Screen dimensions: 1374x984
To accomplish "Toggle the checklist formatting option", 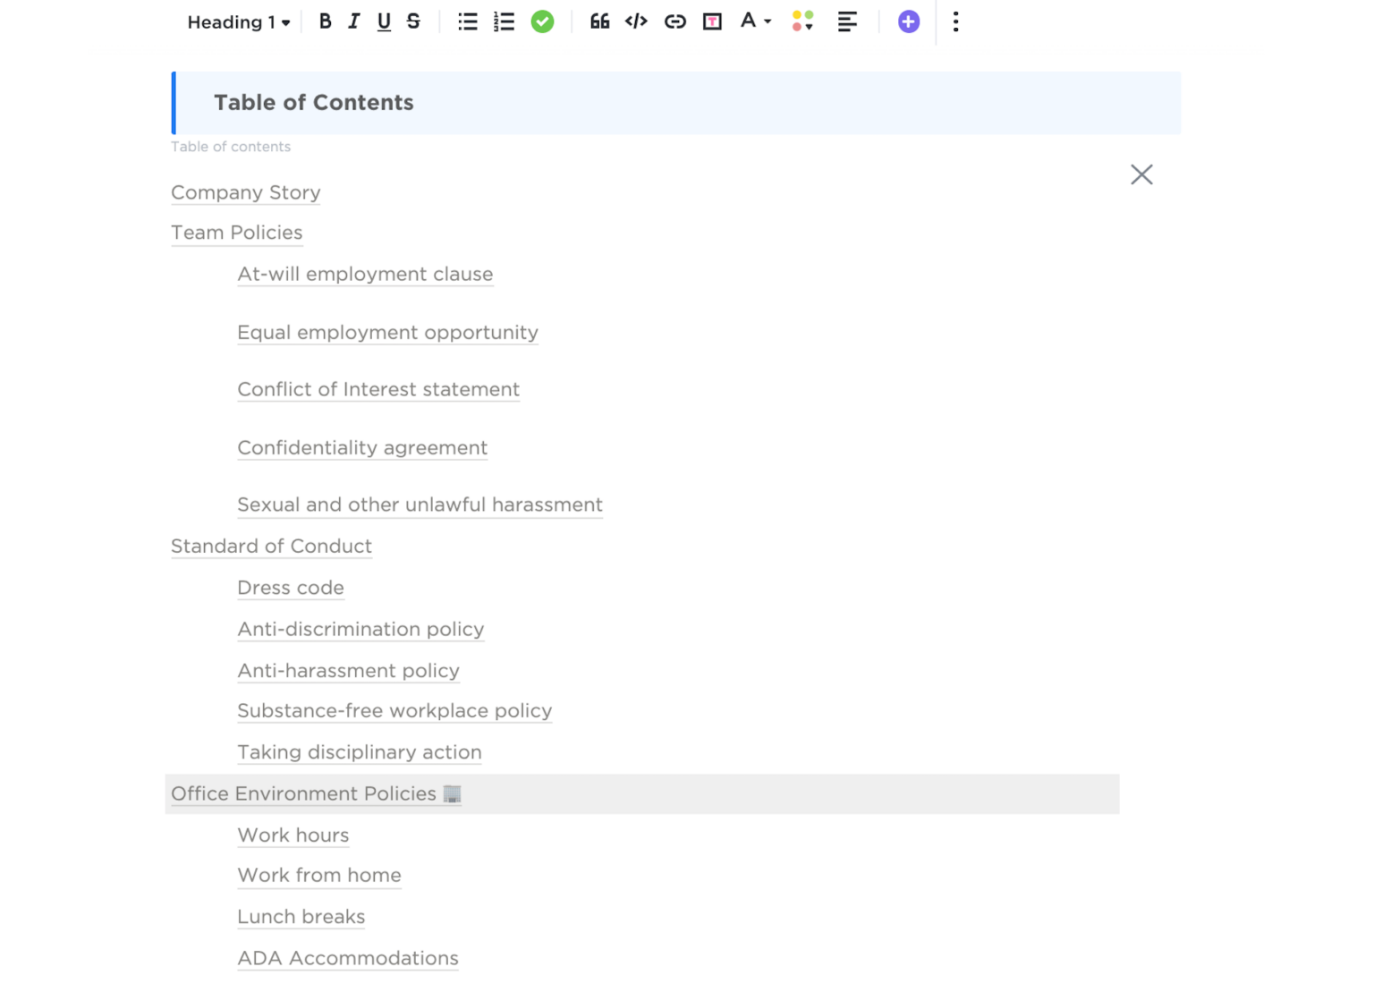I will click(x=542, y=21).
